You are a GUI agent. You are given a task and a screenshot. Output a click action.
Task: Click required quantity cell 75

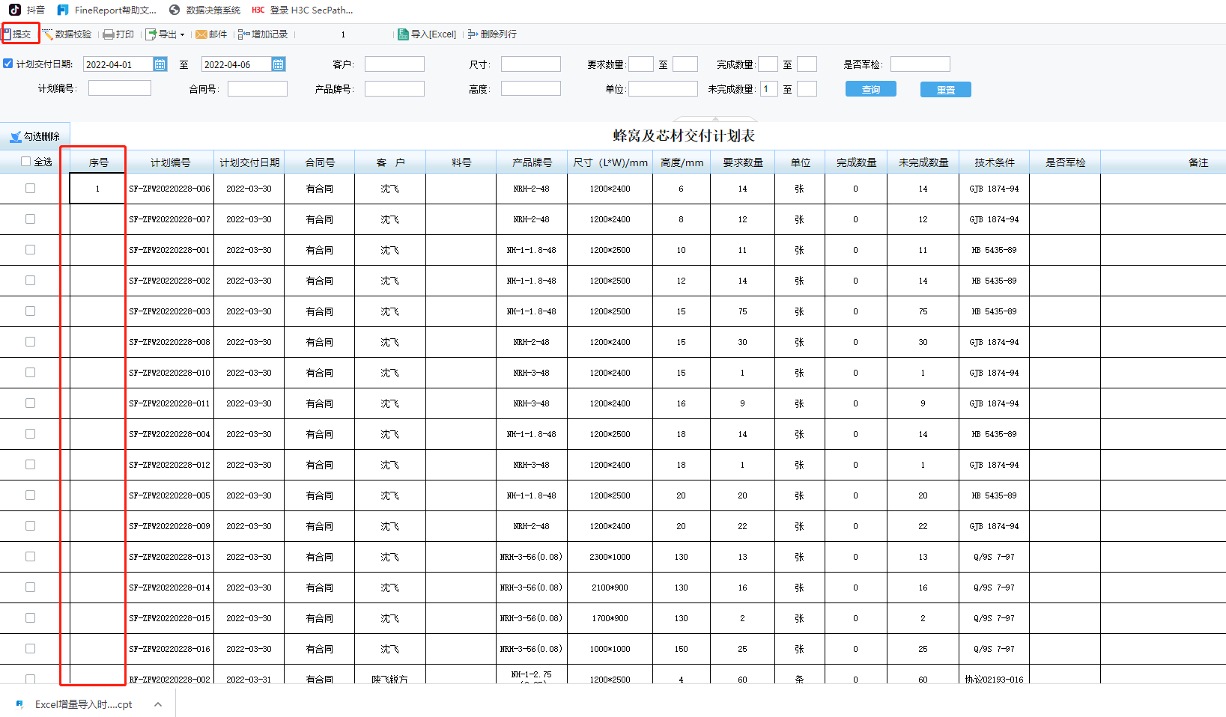[x=742, y=311]
